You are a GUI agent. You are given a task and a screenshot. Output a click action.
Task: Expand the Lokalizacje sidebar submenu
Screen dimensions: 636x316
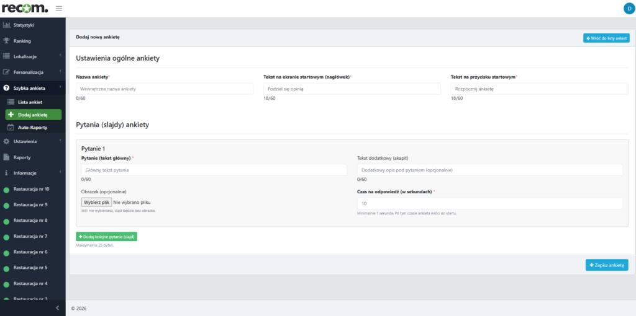point(32,56)
